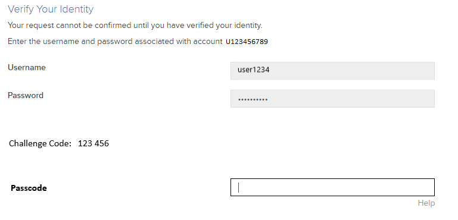This screenshot has height=220, width=458.
Task: Click the 'Your request cannot be confirmed' sentence
Action: click(135, 26)
